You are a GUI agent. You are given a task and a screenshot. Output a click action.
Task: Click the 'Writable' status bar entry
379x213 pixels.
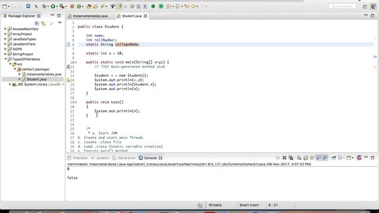215,205
